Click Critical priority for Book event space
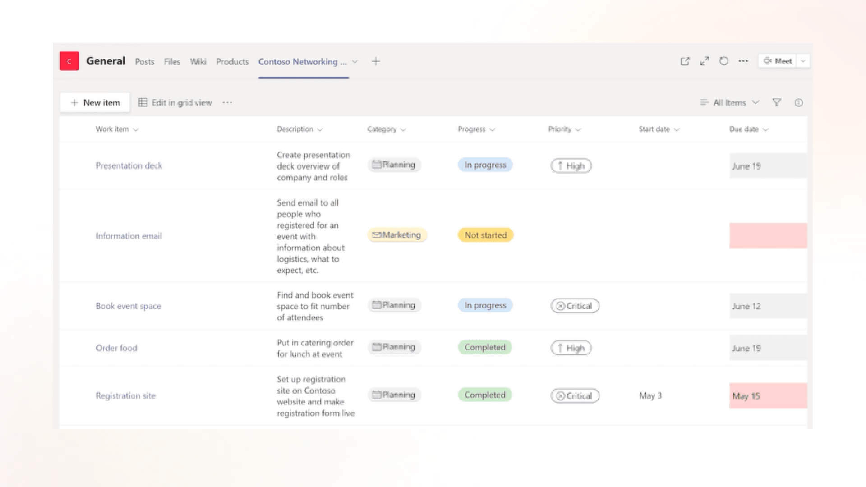 [575, 306]
